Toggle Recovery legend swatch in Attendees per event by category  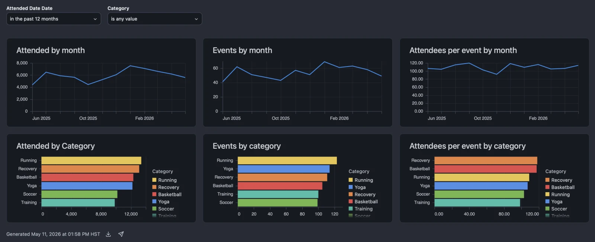[x=547, y=180]
